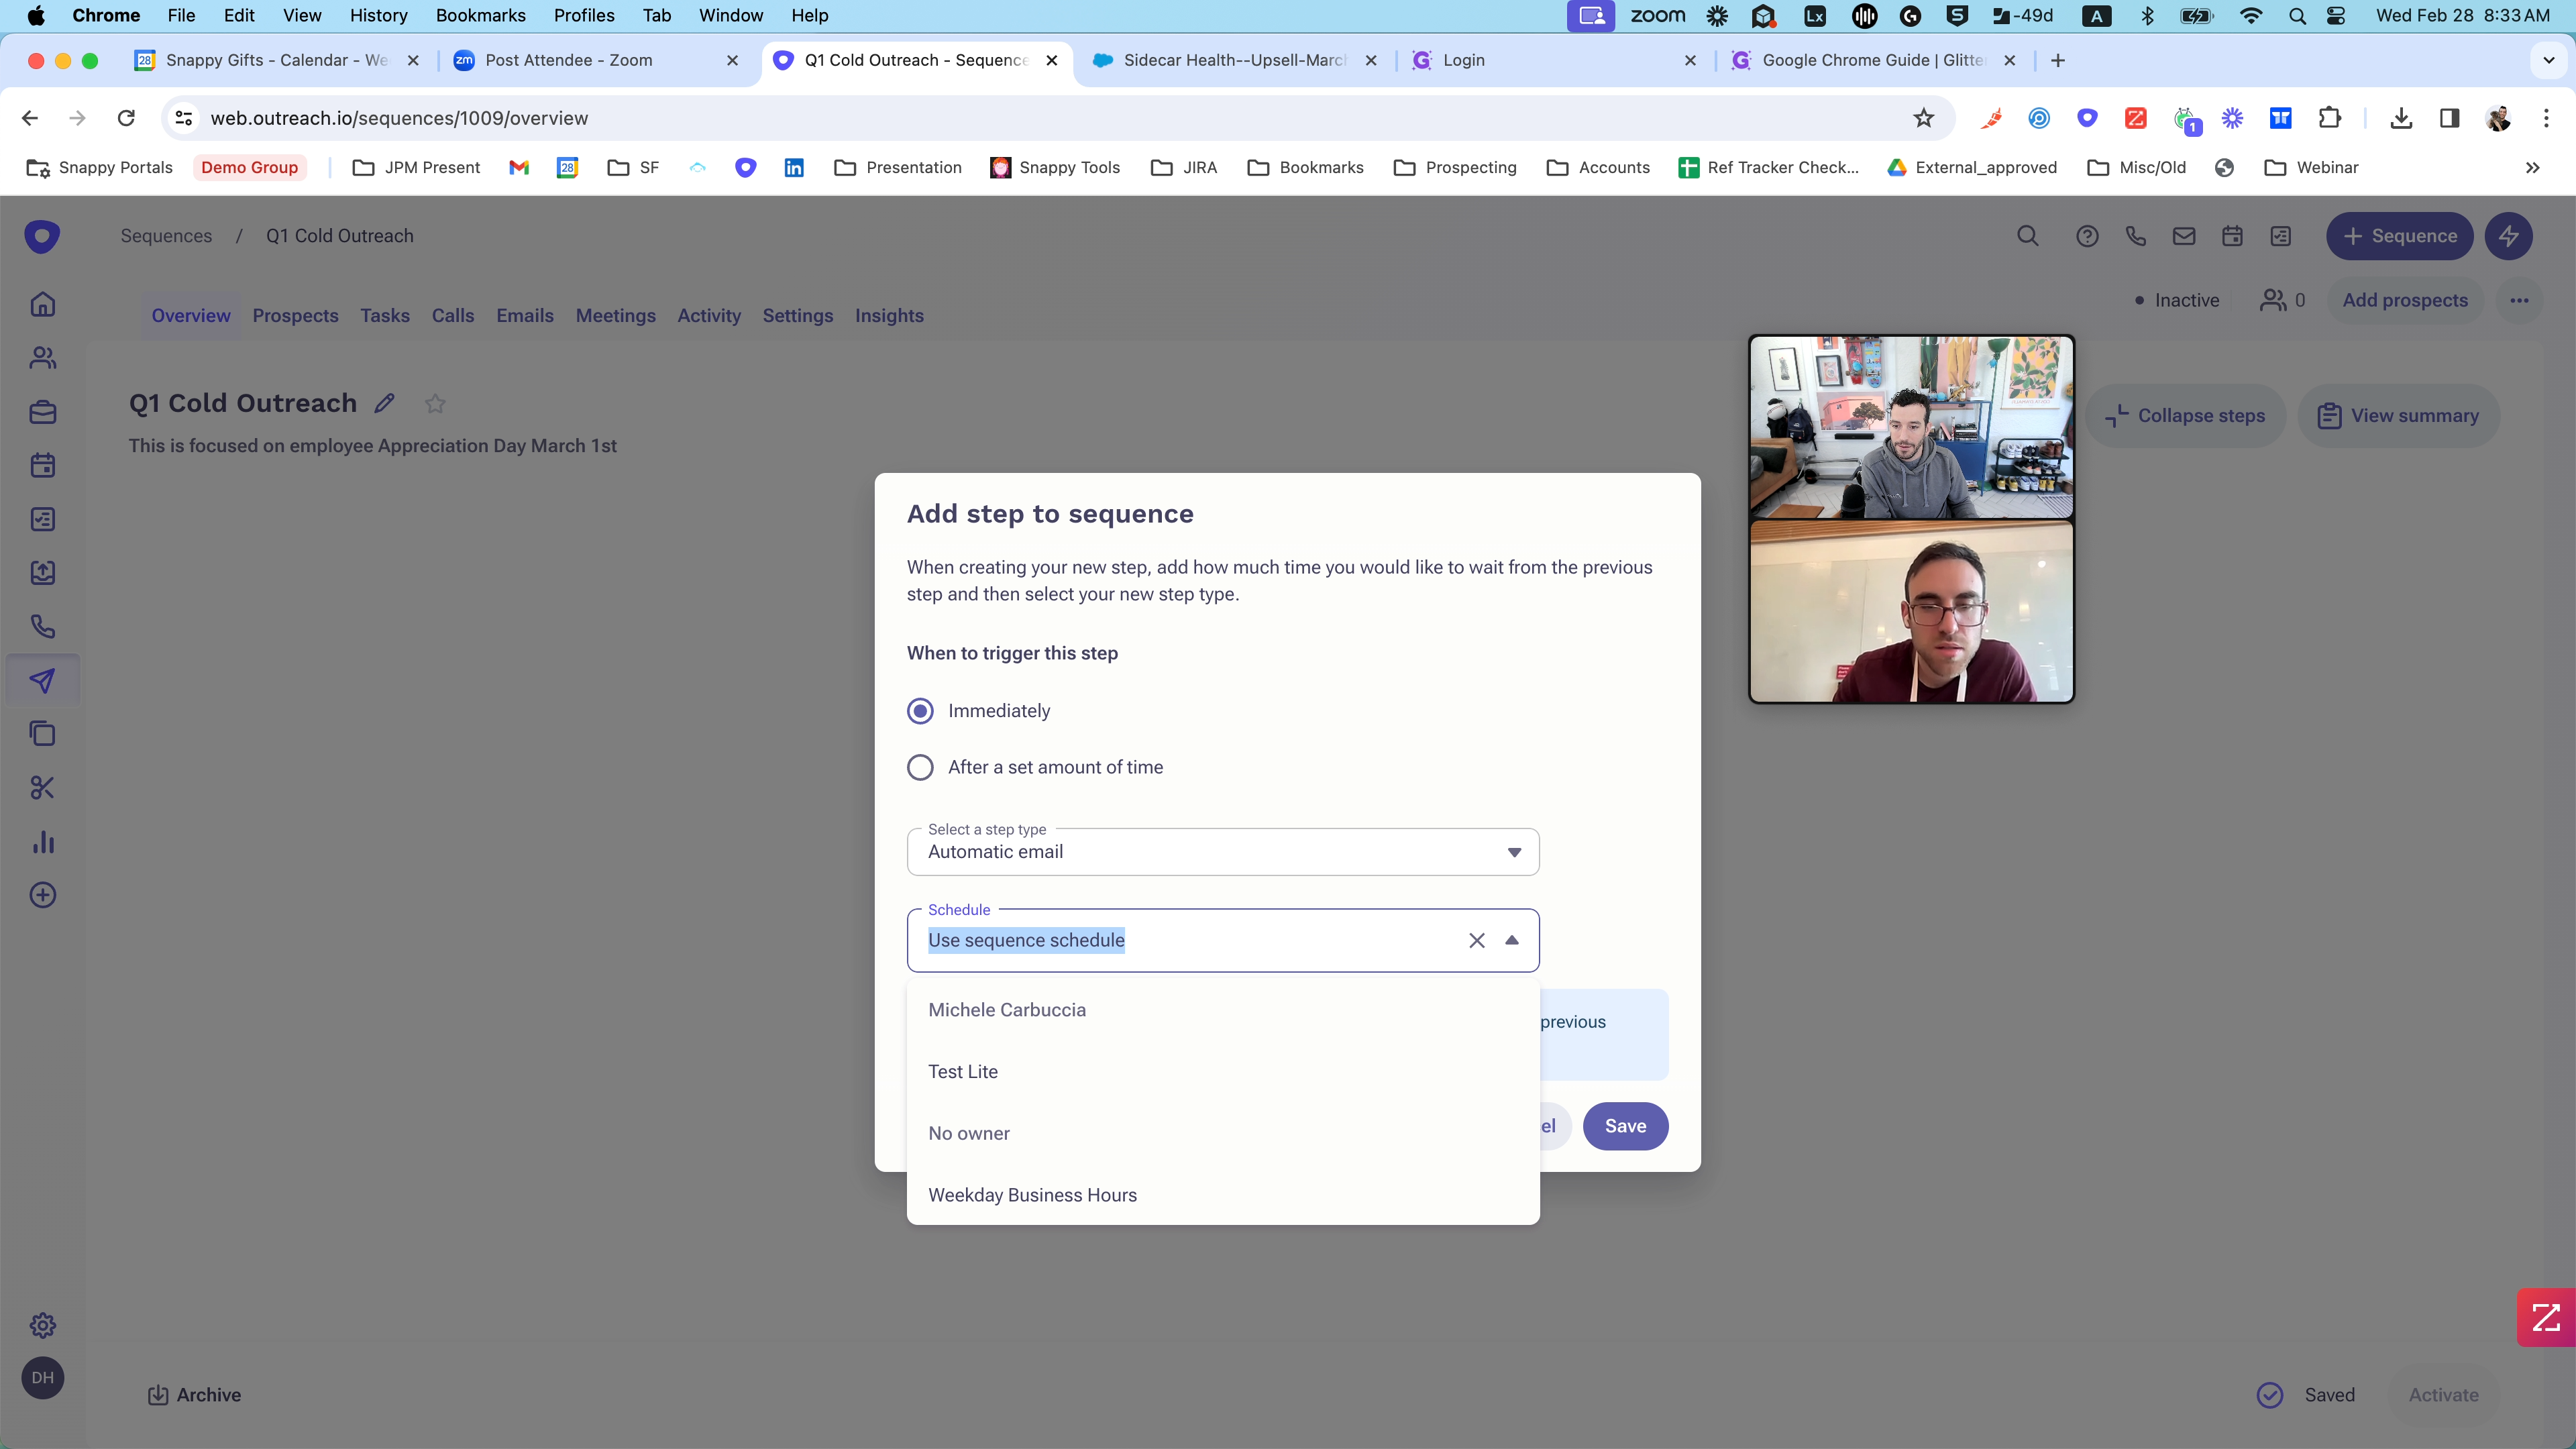Viewport: 2576px width, 1449px height.
Task: Choose No owner schedule option
Action: tap(1222, 1133)
